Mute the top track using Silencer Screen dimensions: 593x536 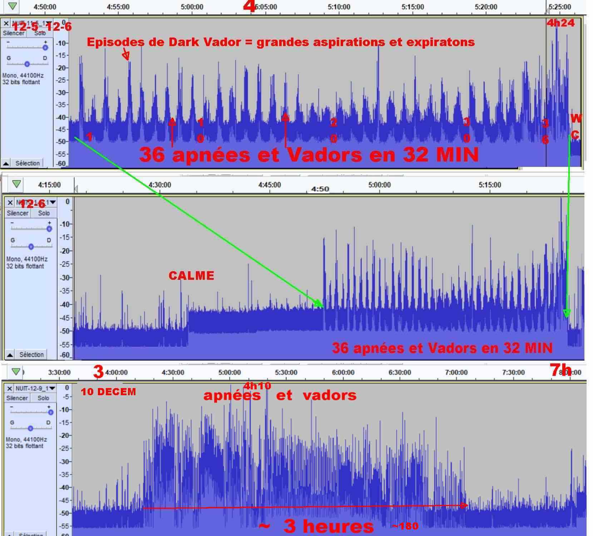pyautogui.click(x=14, y=33)
